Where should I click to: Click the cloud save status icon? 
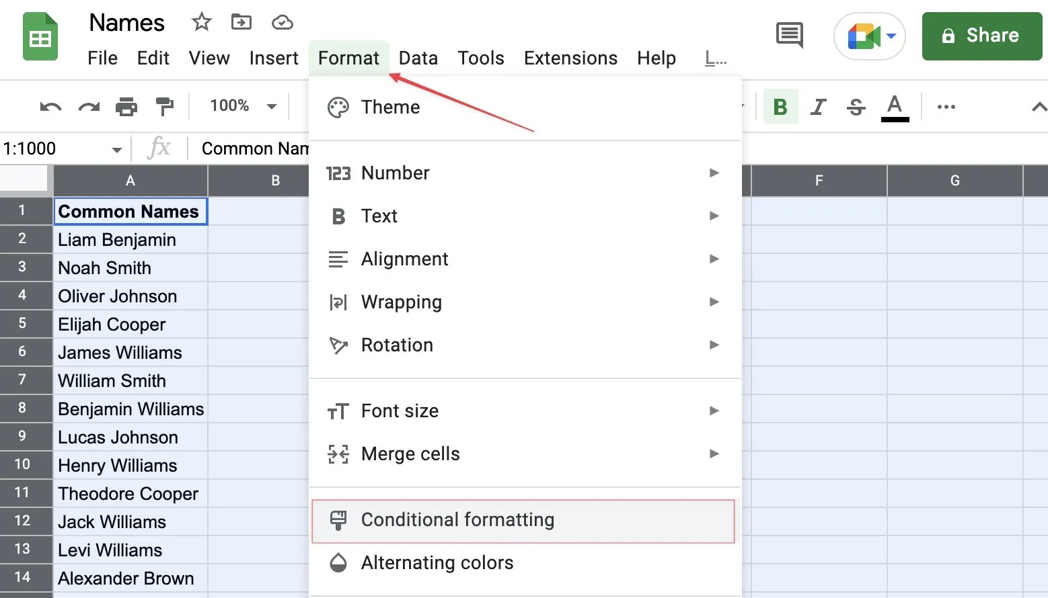282,22
